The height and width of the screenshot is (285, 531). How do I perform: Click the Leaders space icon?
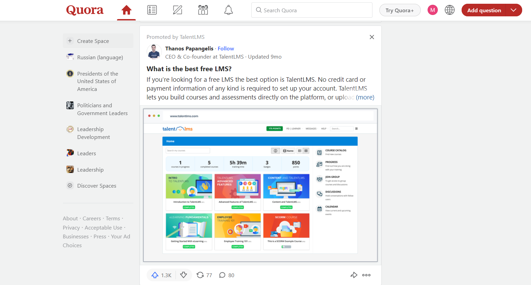click(x=70, y=153)
